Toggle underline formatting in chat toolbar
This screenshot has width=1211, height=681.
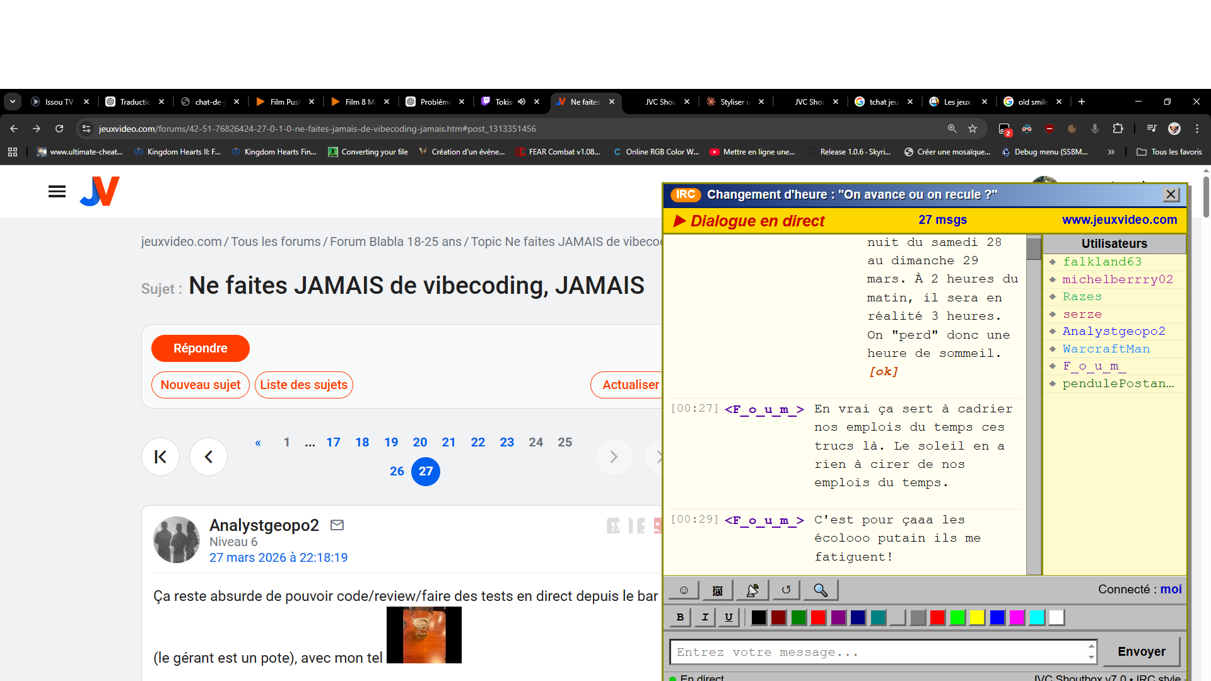(728, 617)
